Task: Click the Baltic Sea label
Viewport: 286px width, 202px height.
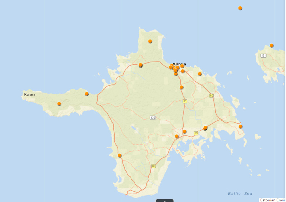Action: click(240, 194)
